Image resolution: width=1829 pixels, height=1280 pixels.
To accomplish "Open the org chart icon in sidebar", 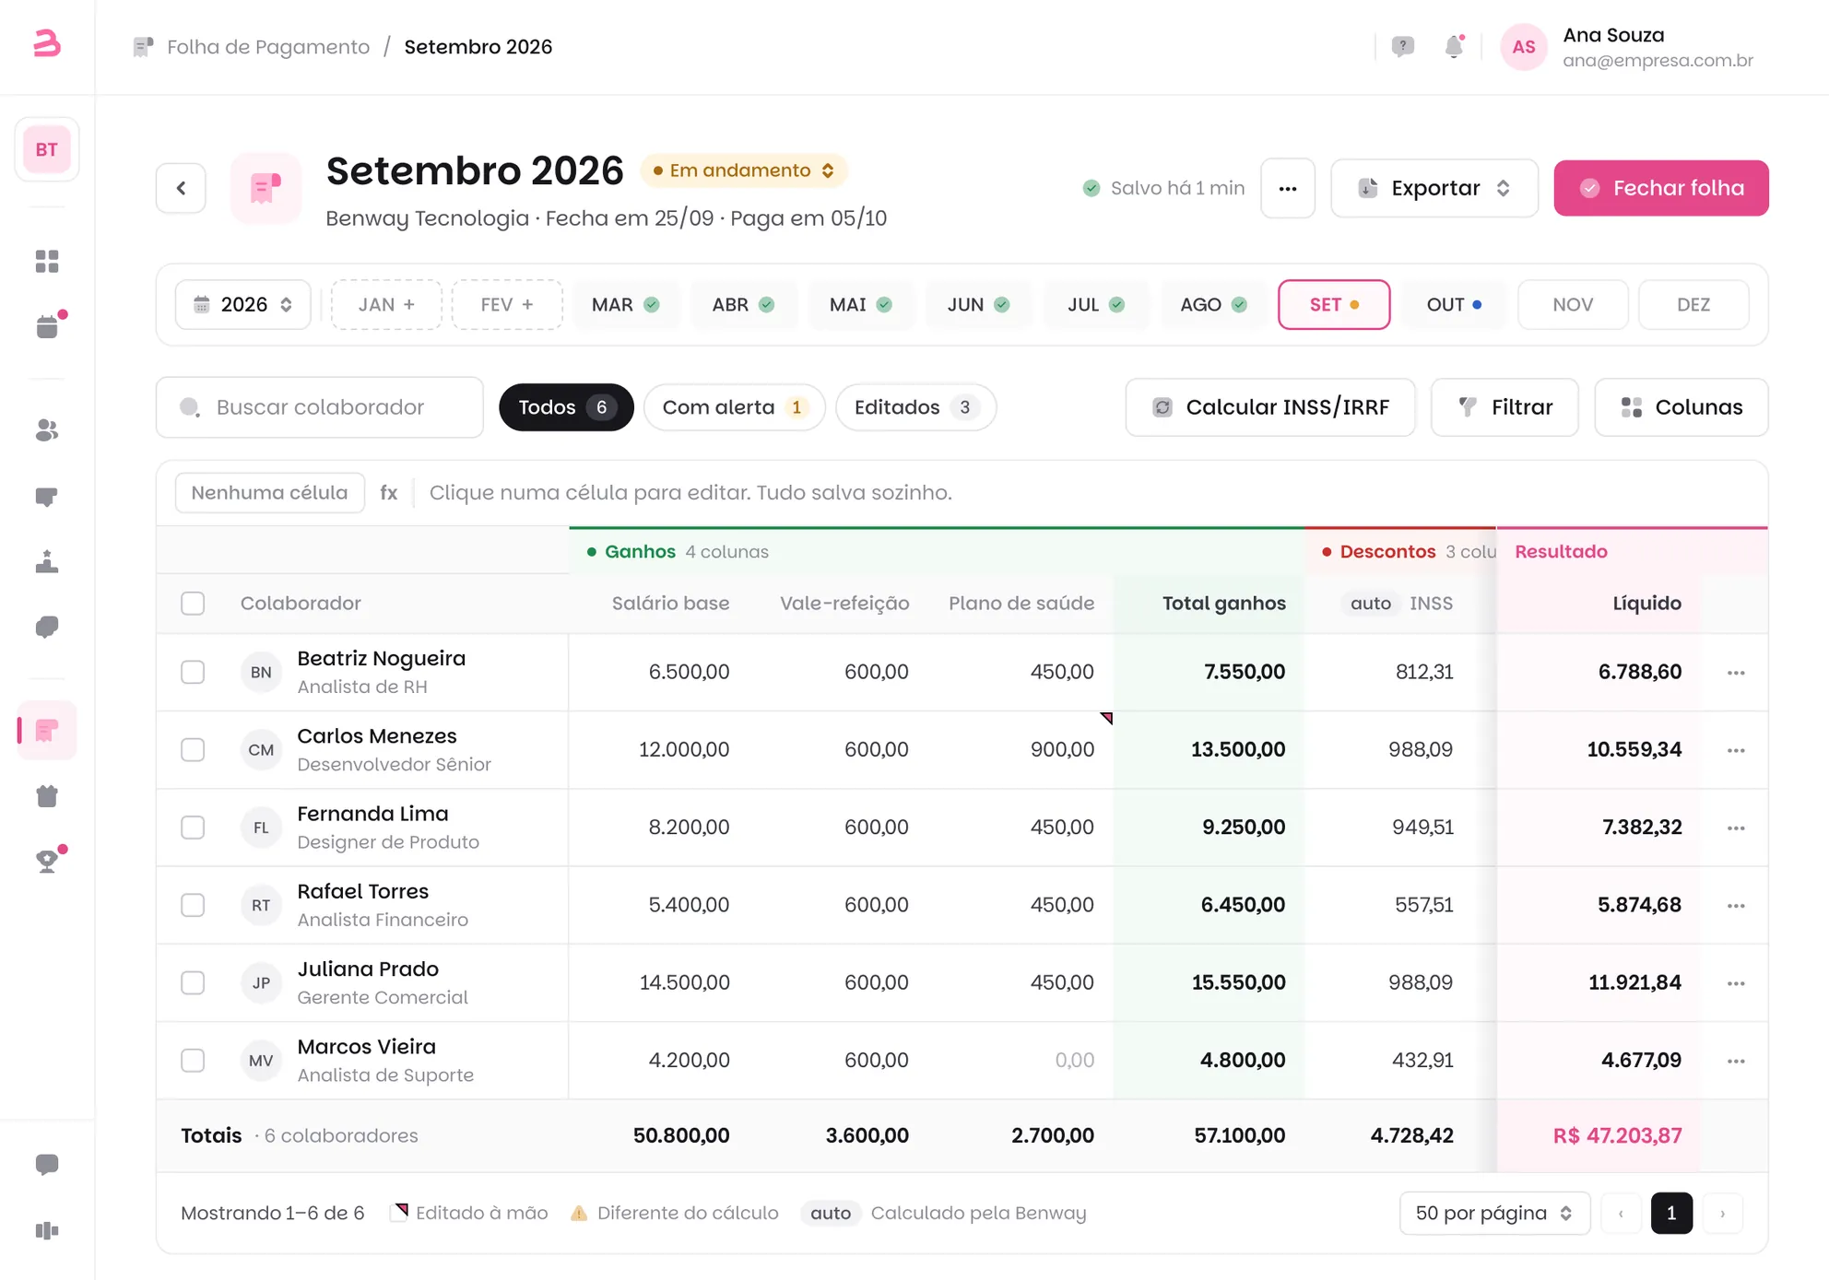I will (x=47, y=561).
